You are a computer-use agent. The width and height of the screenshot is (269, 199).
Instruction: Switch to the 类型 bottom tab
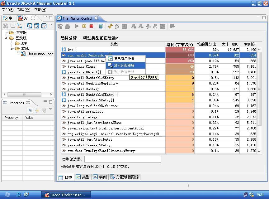[x=83, y=177]
